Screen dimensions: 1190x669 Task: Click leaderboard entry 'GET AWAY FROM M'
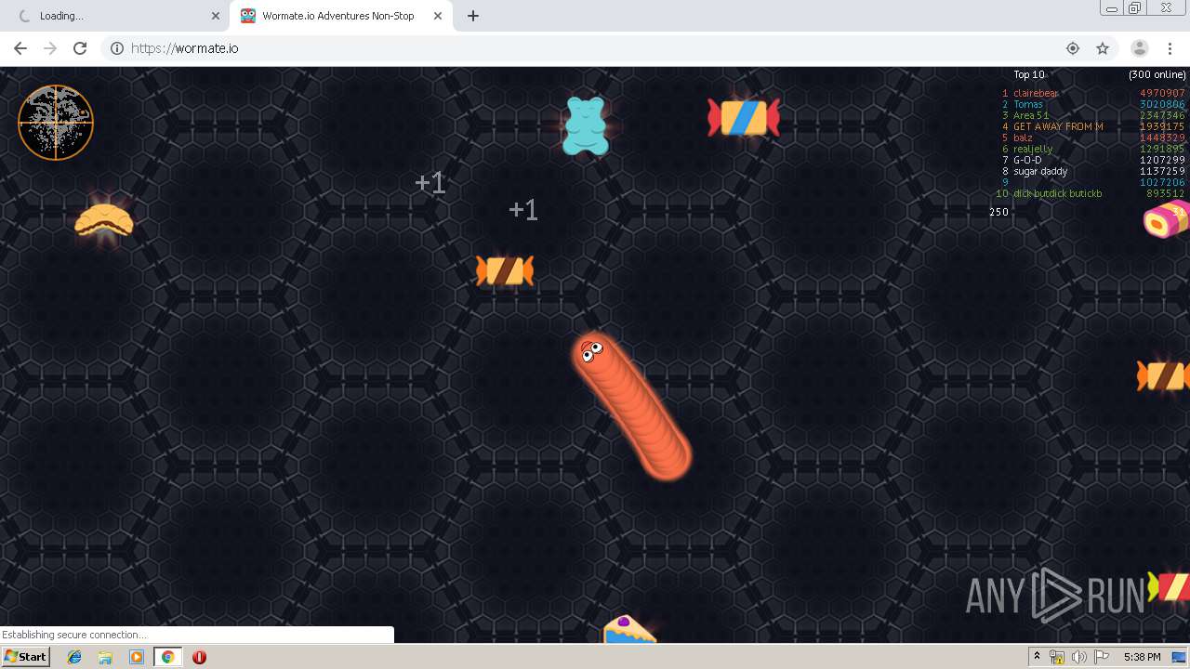point(1058,126)
